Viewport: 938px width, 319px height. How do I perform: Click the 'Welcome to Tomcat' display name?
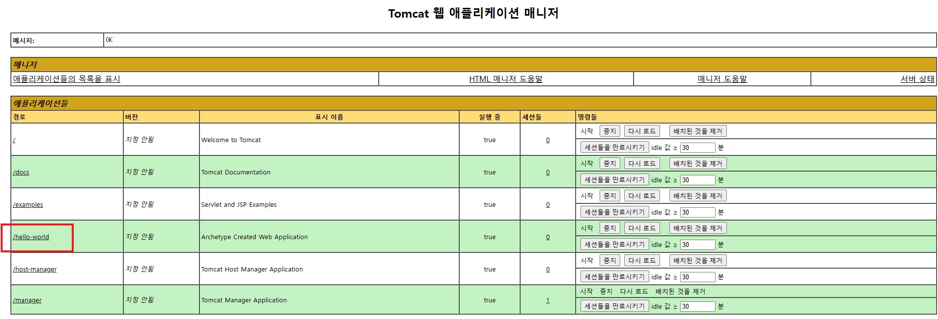231,140
